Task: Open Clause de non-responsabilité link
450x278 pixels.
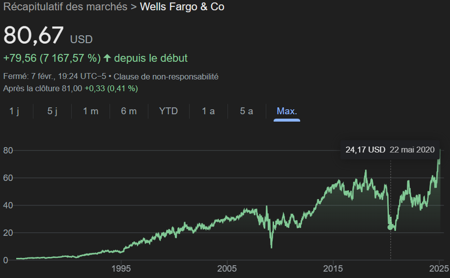Action: pyautogui.click(x=166, y=76)
